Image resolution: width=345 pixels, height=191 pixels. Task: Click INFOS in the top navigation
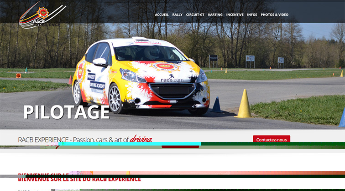click(252, 15)
